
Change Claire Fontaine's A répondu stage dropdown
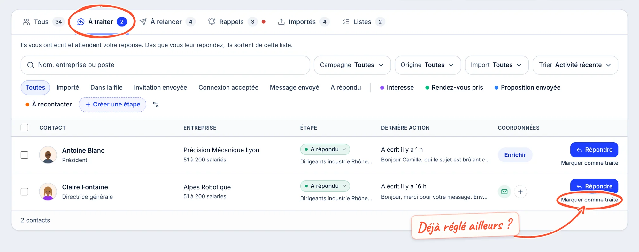[x=325, y=186]
